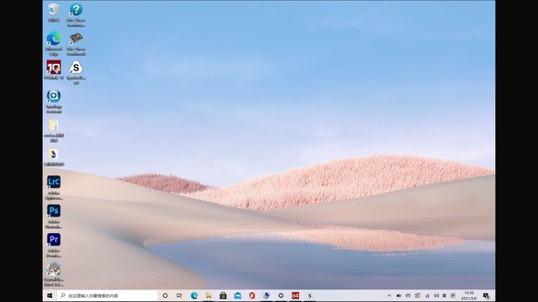This screenshot has height=302, width=538.
Task: Launch Adobe Lightroom Classic shortcut
Action: click(x=54, y=188)
